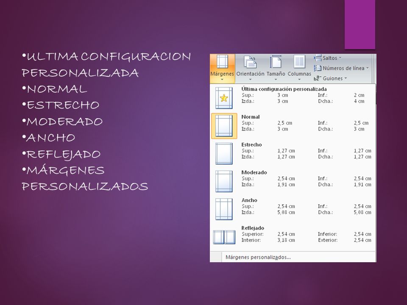The width and height of the screenshot is (407, 305).
Task: Click the custom Dcha. 4 cm value
Action: pyautogui.click(x=359, y=101)
